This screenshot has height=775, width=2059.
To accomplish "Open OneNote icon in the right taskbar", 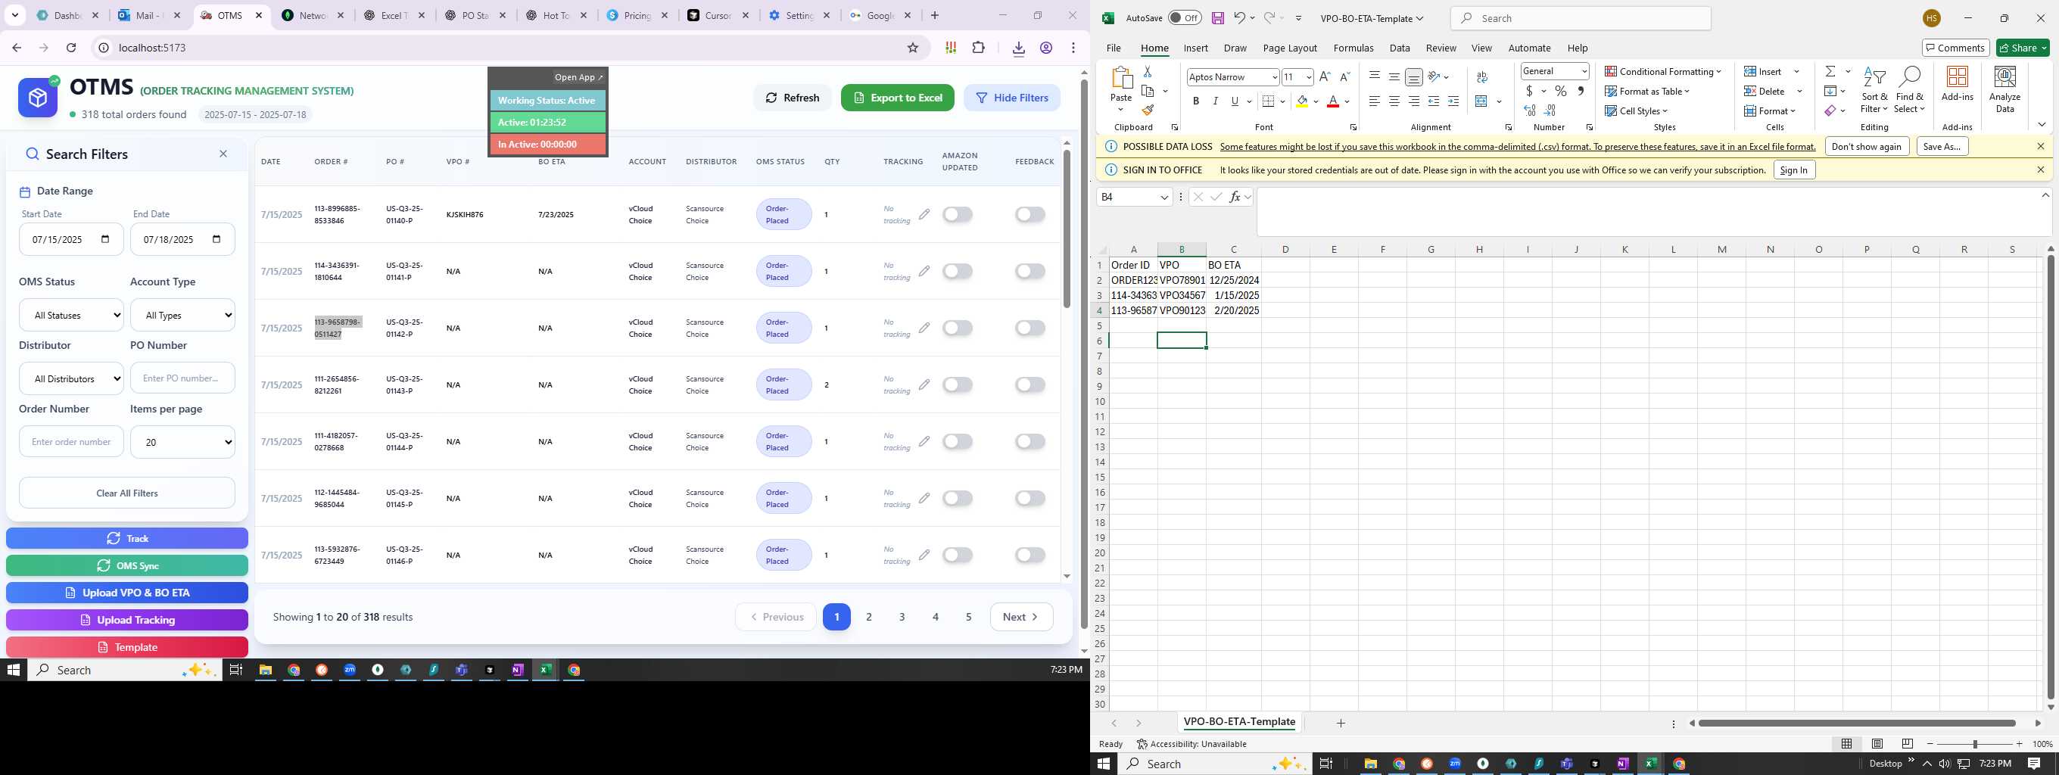I will (1622, 764).
